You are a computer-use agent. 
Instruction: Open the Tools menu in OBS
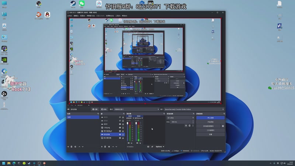[118, 16]
